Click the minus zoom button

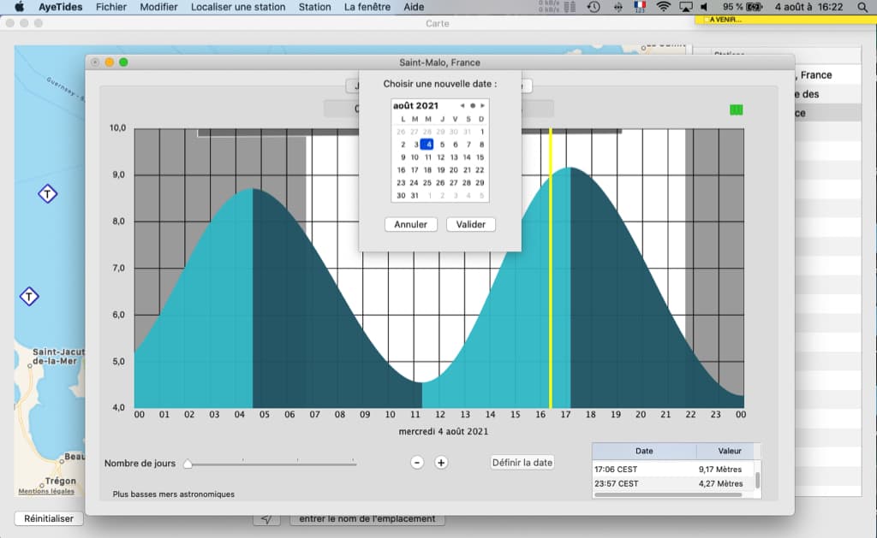[x=417, y=463]
